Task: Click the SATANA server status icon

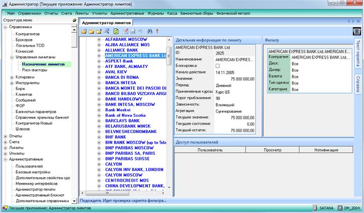Action: click(x=315, y=208)
